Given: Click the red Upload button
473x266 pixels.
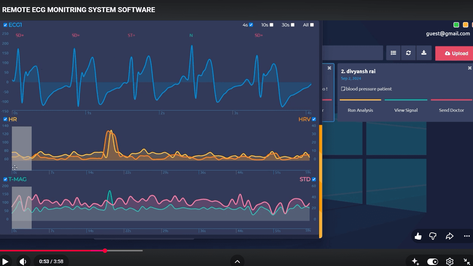Looking at the screenshot, I should 454,53.
